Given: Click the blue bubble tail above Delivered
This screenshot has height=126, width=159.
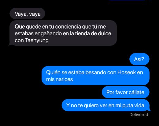Looking at the screenshot, I should pos(149,110).
